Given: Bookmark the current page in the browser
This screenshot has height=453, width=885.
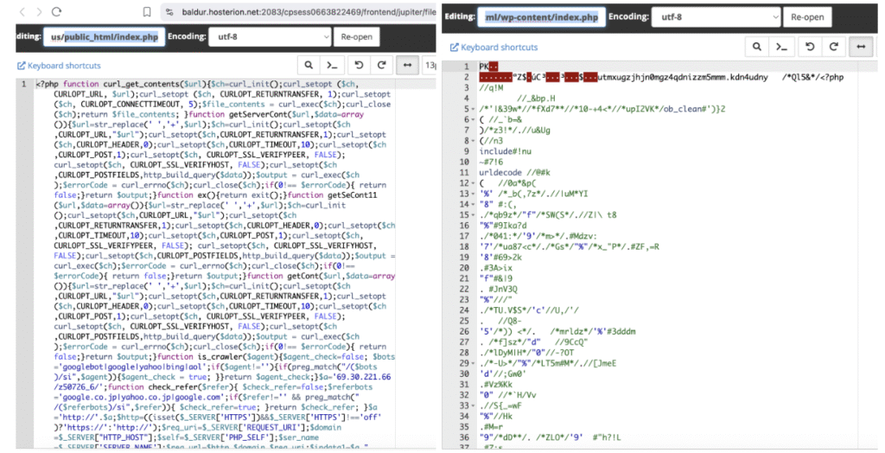Looking at the screenshot, I should tap(147, 12).
